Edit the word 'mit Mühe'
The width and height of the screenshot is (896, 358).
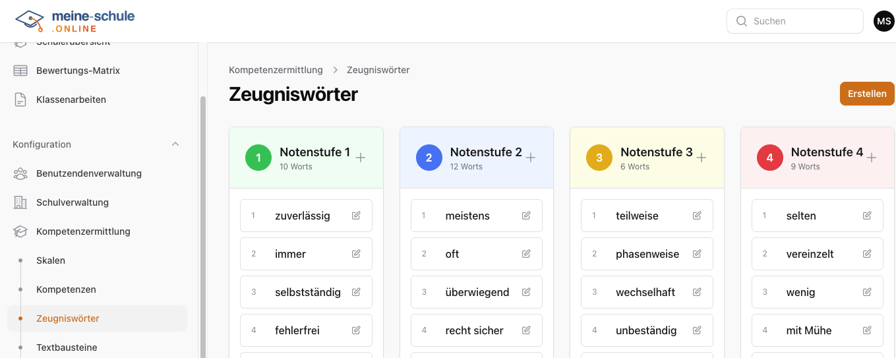[x=867, y=330]
